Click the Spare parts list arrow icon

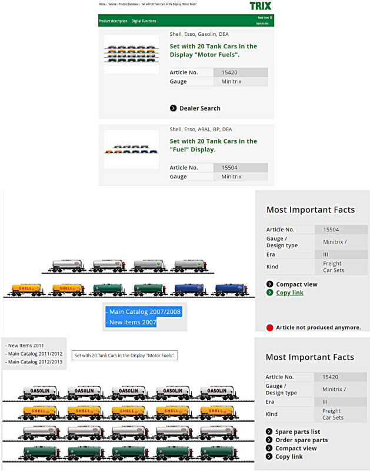269,432
